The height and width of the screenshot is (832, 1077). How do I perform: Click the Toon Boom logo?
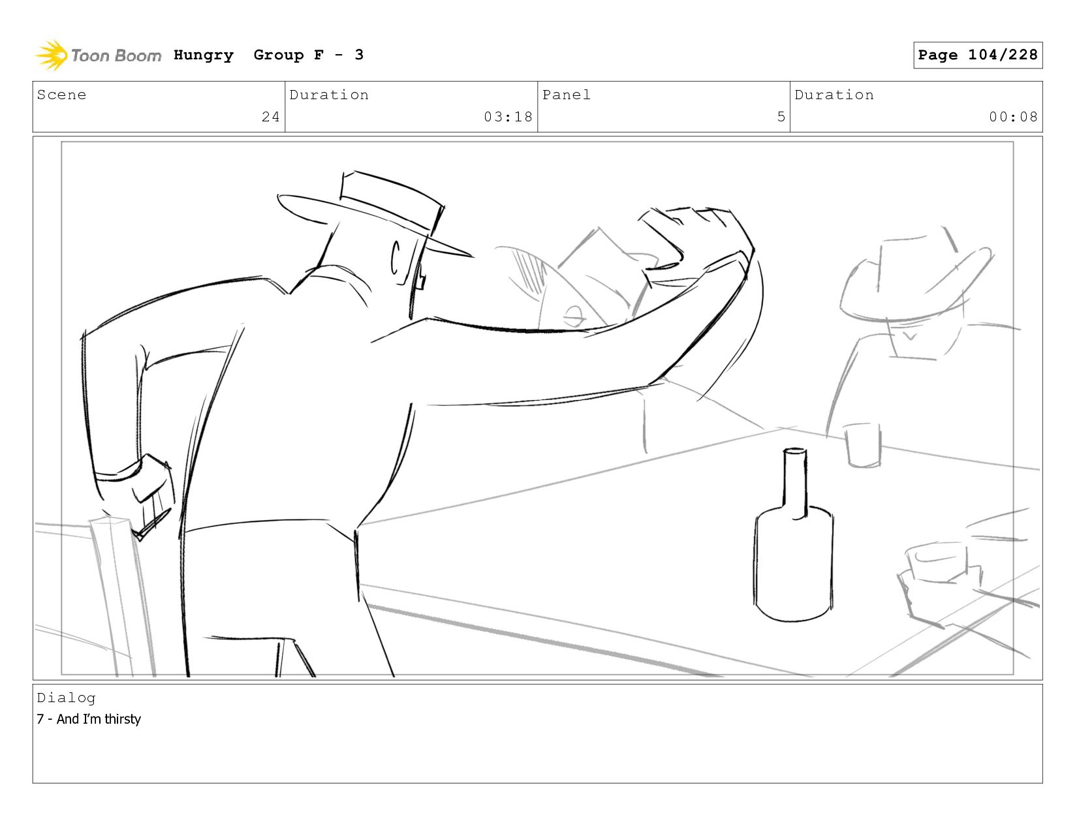click(x=98, y=55)
